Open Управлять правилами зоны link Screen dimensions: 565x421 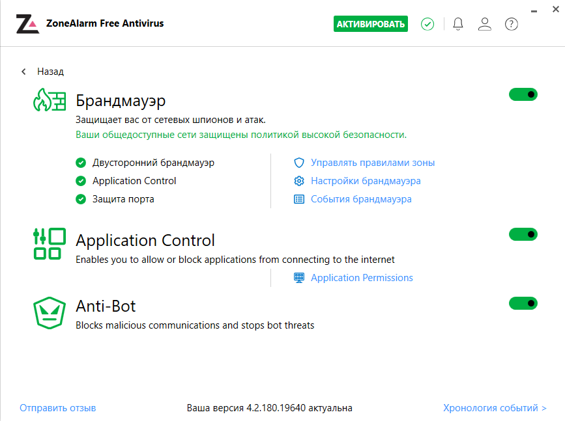372,163
